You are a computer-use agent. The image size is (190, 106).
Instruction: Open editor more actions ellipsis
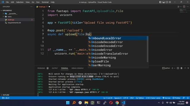tap(188, 6)
